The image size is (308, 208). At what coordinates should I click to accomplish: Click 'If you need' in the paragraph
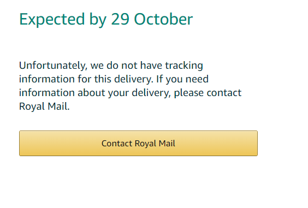pos(182,79)
